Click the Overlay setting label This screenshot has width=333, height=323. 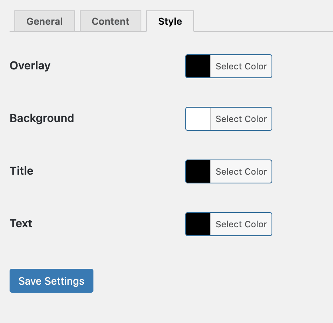[x=30, y=66]
